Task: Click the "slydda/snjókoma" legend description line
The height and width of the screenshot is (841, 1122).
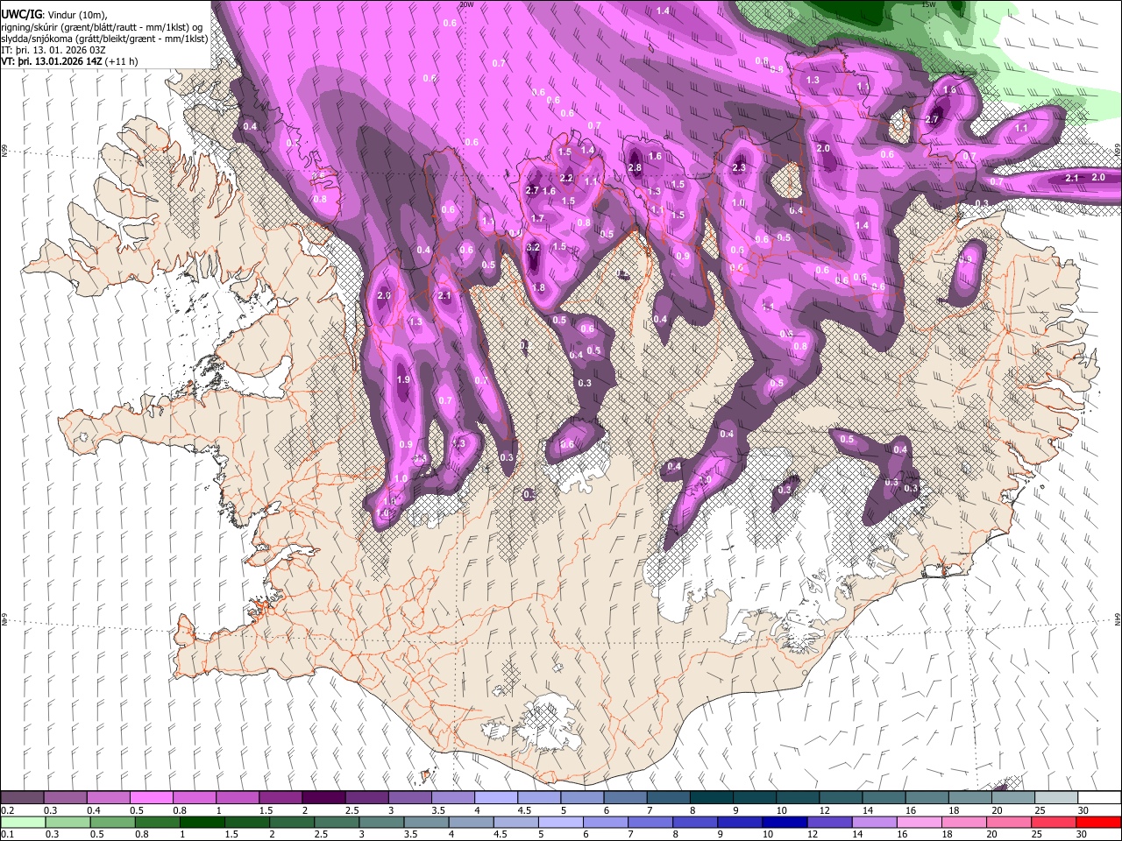Action: [x=103, y=39]
